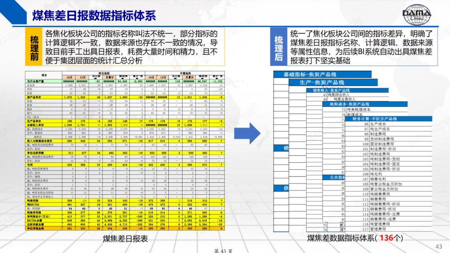Click the 第 43 页 footer text
The width and height of the screenshot is (450, 253).
(x=223, y=251)
